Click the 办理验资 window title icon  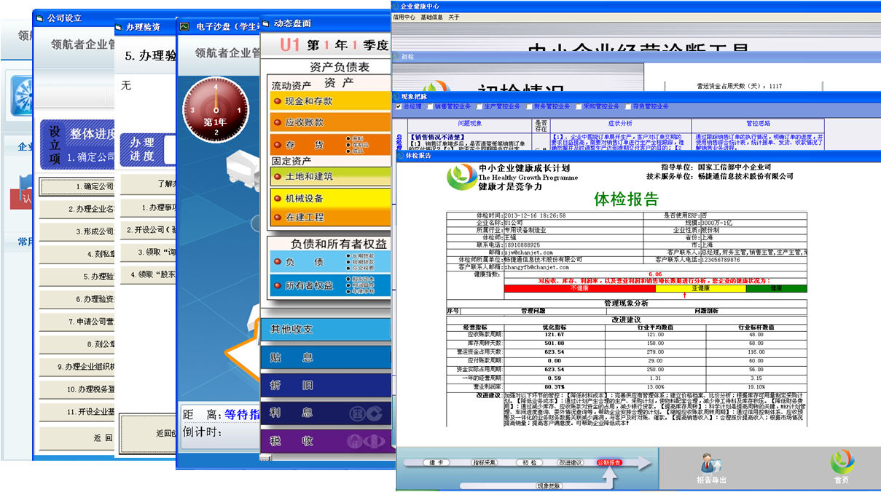pyautogui.click(x=119, y=27)
